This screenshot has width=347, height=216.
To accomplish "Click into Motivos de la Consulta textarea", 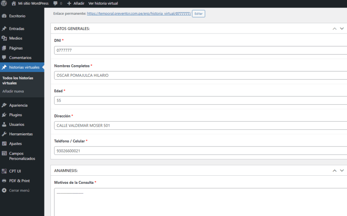I will [x=200, y=202].
